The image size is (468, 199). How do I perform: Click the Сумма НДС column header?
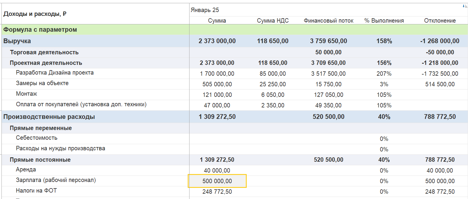273,21
